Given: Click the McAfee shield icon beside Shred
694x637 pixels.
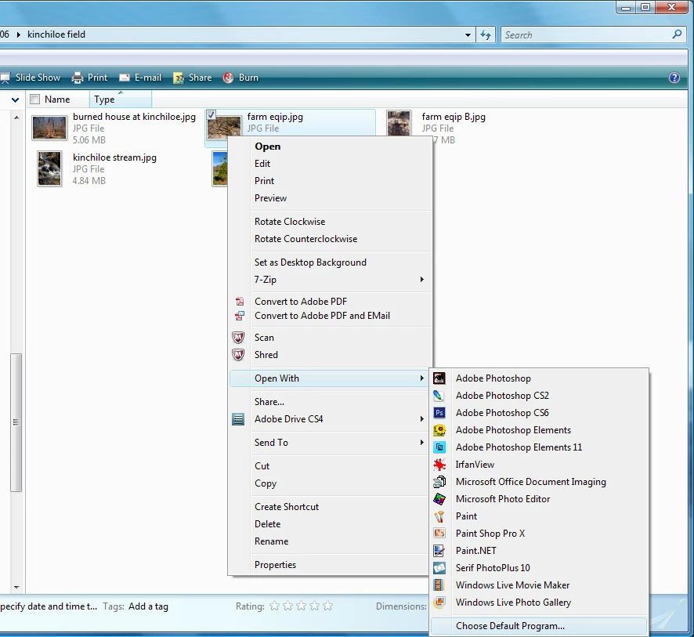Looking at the screenshot, I should click(238, 355).
